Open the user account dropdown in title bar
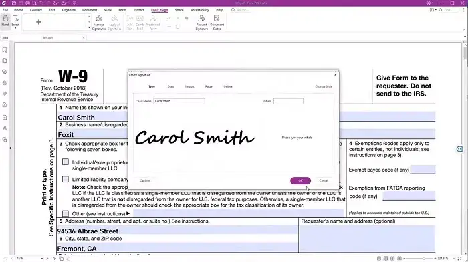The height and width of the screenshot is (262, 468). coord(429,3)
